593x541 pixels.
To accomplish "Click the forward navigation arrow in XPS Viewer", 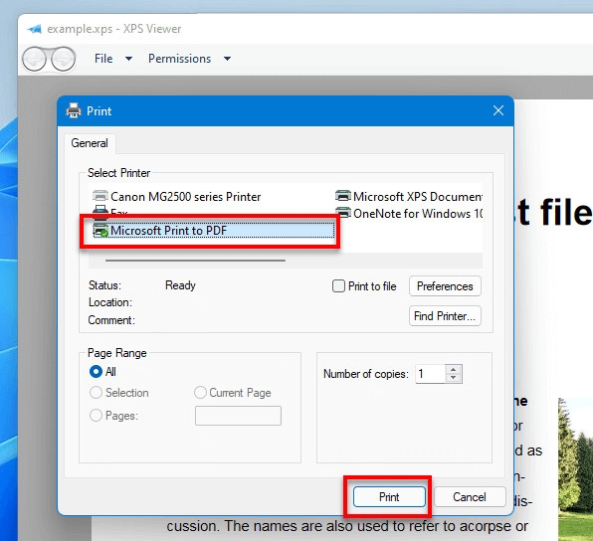I will [x=63, y=59].
